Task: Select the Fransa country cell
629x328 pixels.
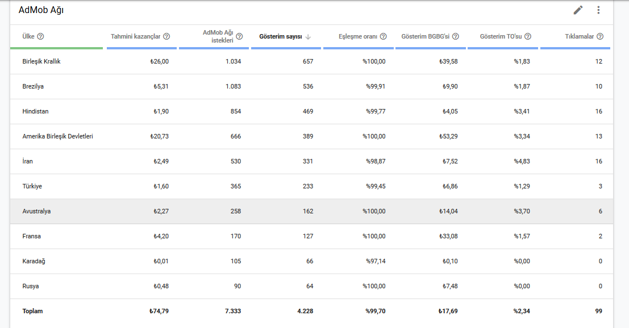Action: click(32, 236)
